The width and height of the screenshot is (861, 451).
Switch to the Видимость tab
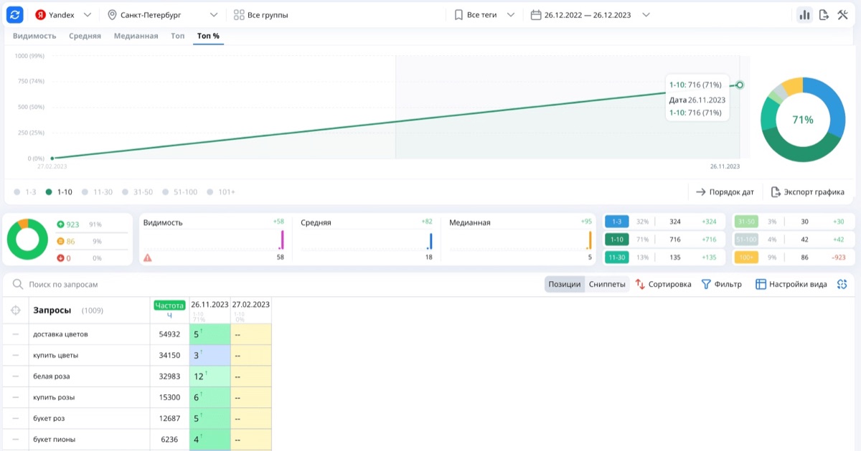click(x=34, y=36)
